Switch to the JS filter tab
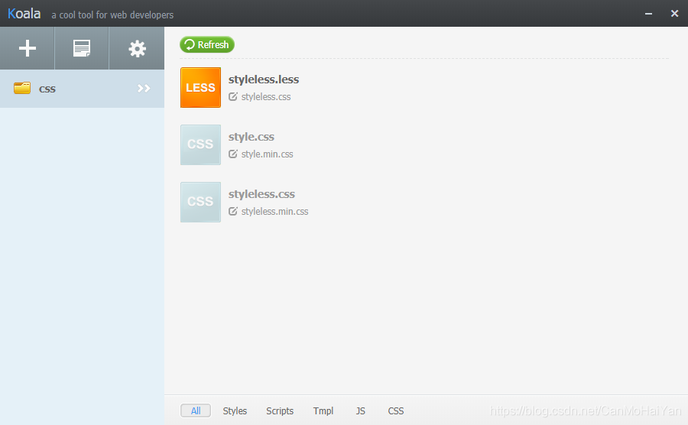The image size is (688, 425). pos(360,411)
